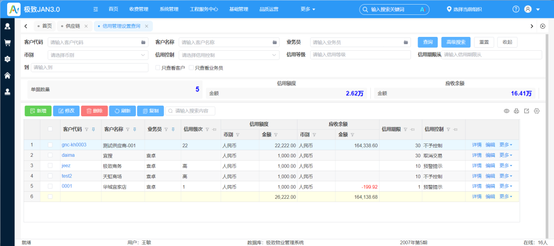
Task: Open the 基础管理 menu
Action: [x=239, y=10]
